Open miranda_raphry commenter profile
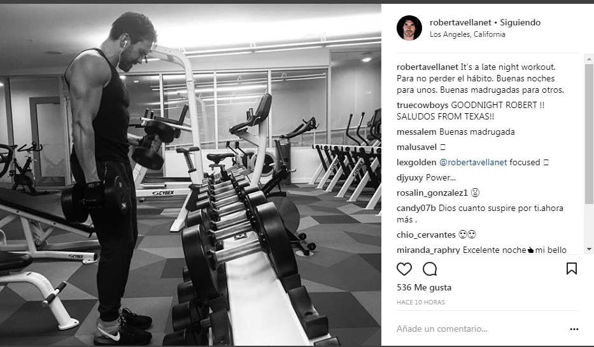Screen dimensions: 594x347 (x=428, y=250)
